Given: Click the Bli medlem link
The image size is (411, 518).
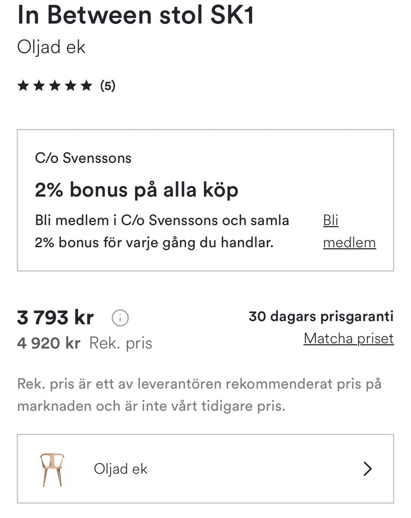Looking at the screenshot, I should tap(349, 231).
